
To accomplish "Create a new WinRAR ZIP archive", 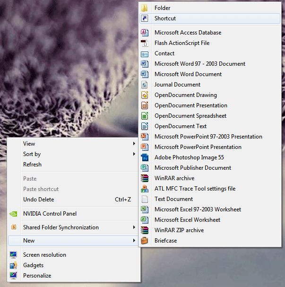I will [x=210, y=230].
